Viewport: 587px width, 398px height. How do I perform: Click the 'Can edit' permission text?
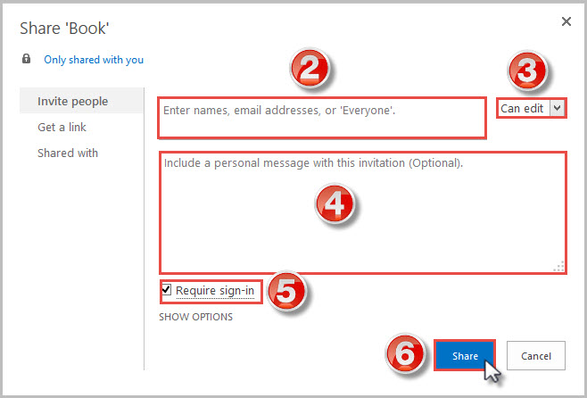point(522,108)
